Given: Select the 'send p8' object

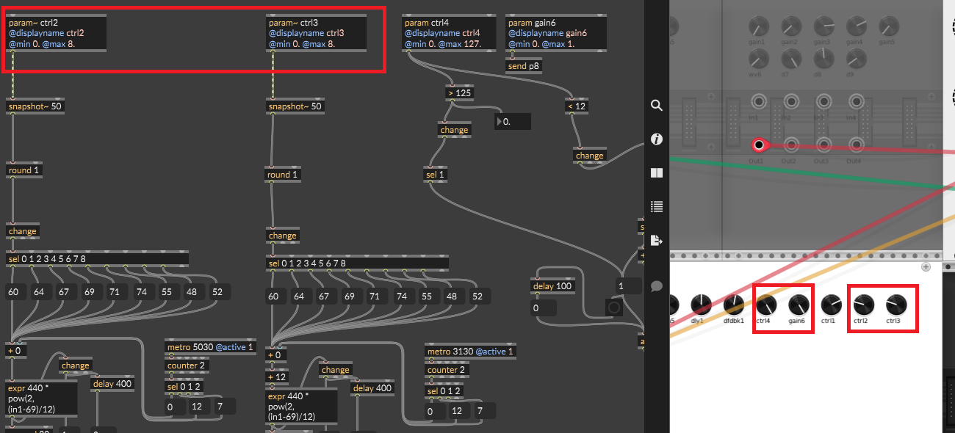Looking at the screenshot, I should (525, 66).
